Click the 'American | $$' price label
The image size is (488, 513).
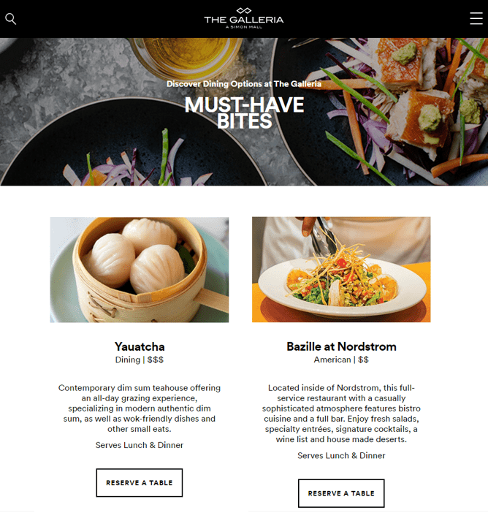(x=341, y=360)
